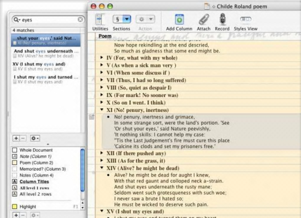301x218 pixels.
Task: Select All level 1 rows style
Action: 34,188
